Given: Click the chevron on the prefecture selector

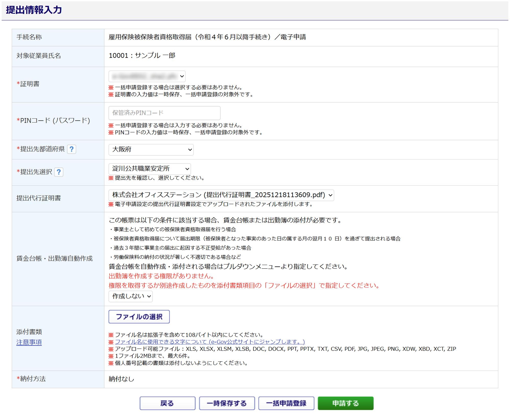Looking at the screenshot, I should 190,150.
